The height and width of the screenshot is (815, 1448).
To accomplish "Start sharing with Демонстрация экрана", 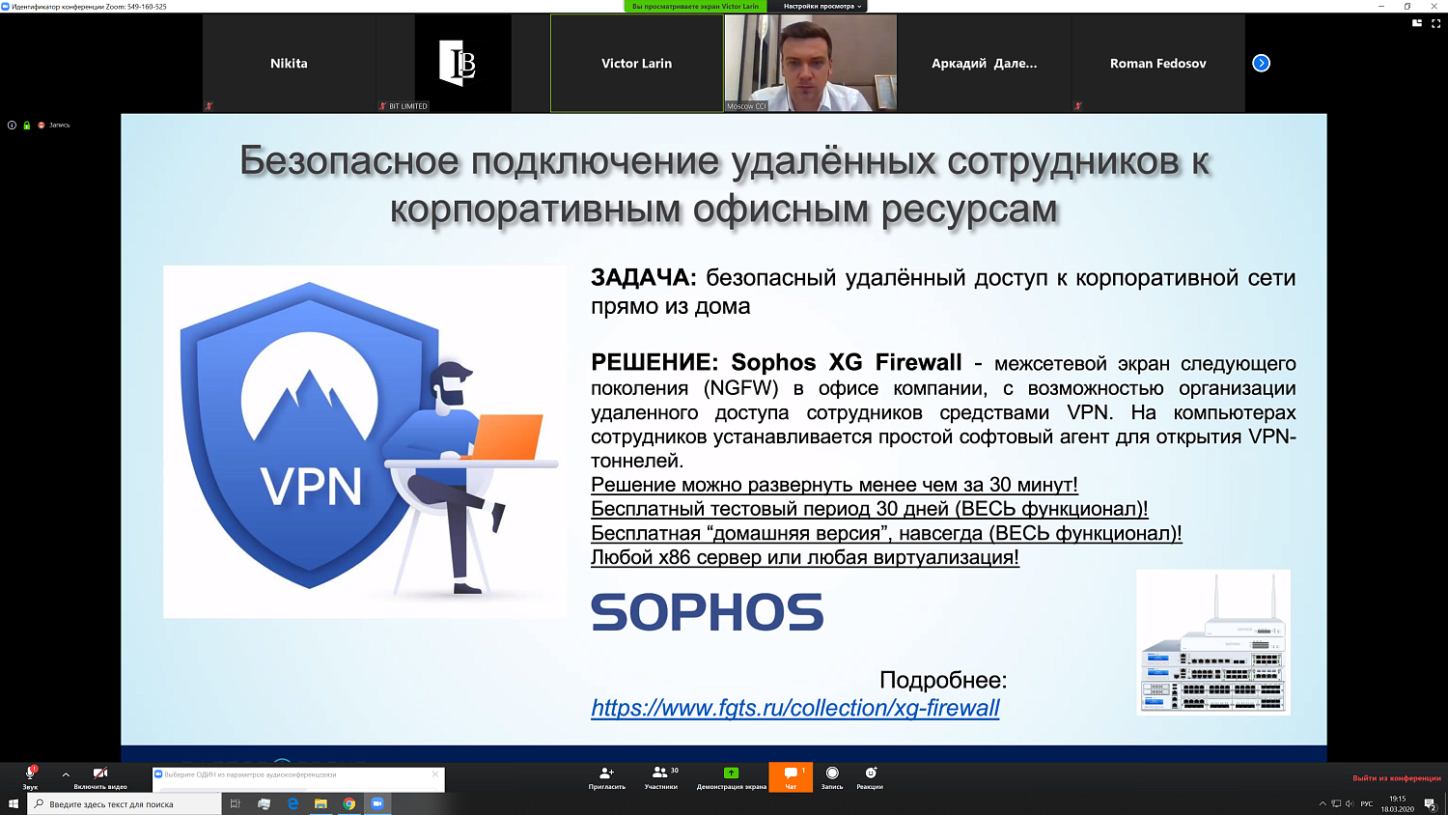I will click(732, 777).
